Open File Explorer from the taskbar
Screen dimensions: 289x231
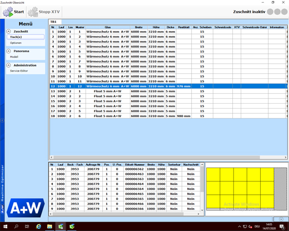[x=49, y=227]
